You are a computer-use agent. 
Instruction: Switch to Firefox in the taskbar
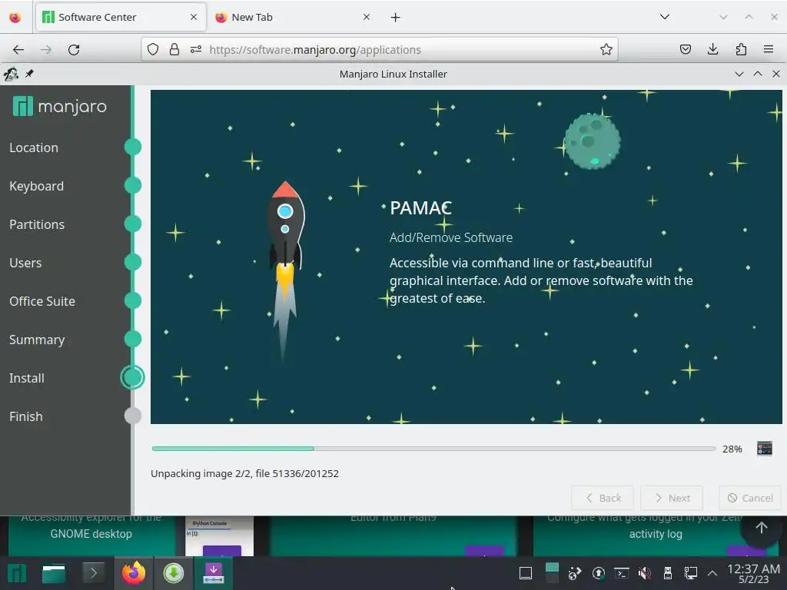click(x=134, y=573)
